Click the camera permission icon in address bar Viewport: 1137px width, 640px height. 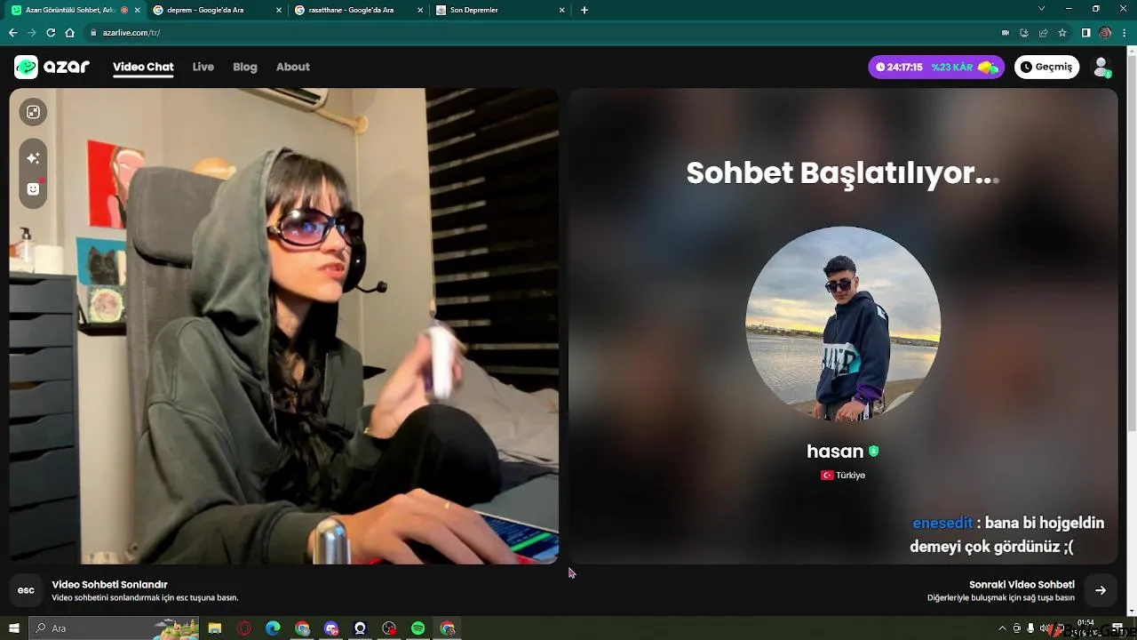(x=1006, y=33)
